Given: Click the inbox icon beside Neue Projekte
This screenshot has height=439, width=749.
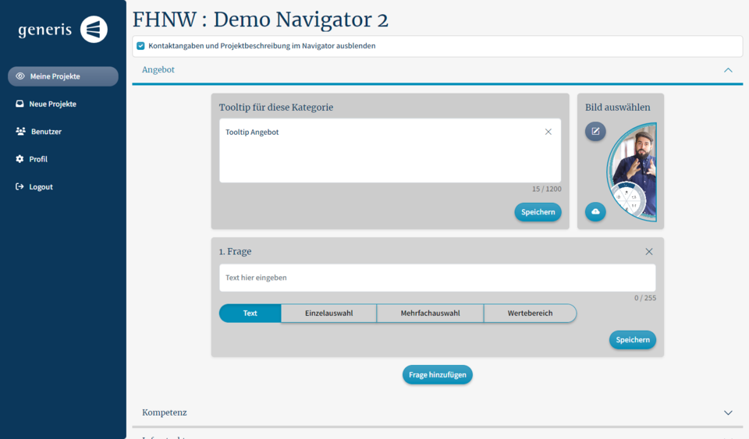Looking at the screenshot, I should point(20,104).
